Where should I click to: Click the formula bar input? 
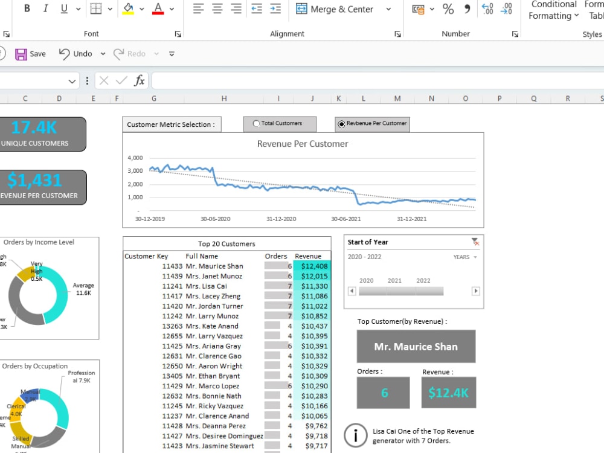[x=378, y=81]
